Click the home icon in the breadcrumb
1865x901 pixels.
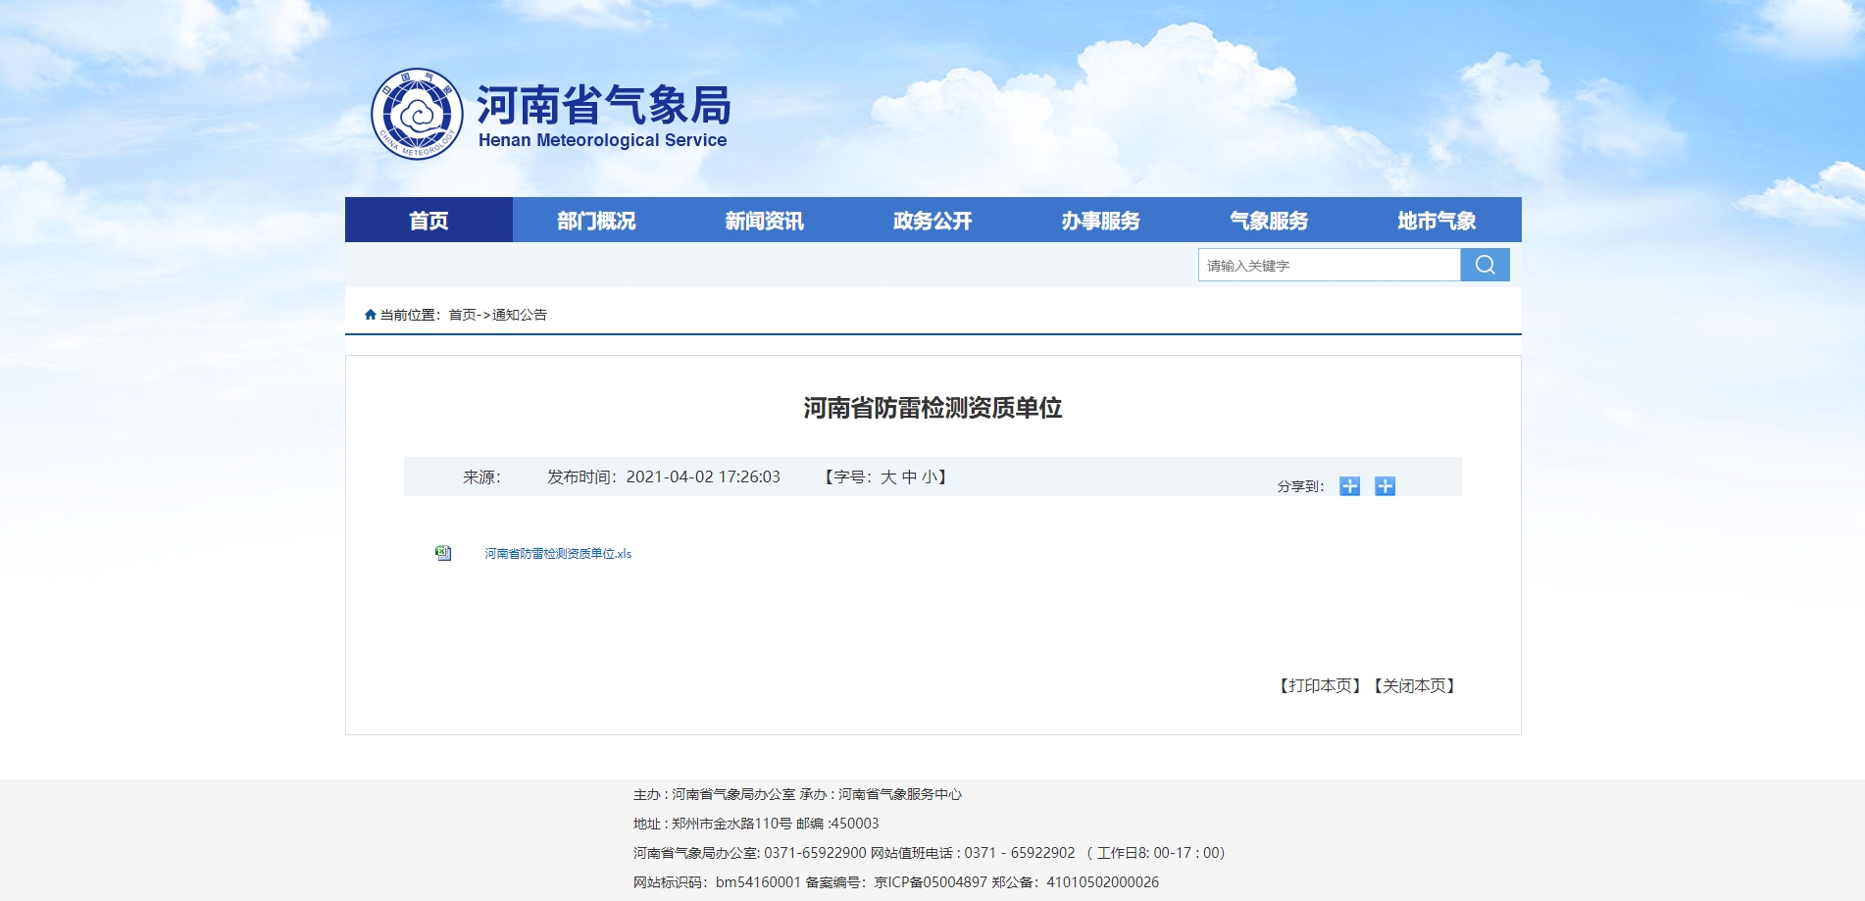(x=370, y=315)
